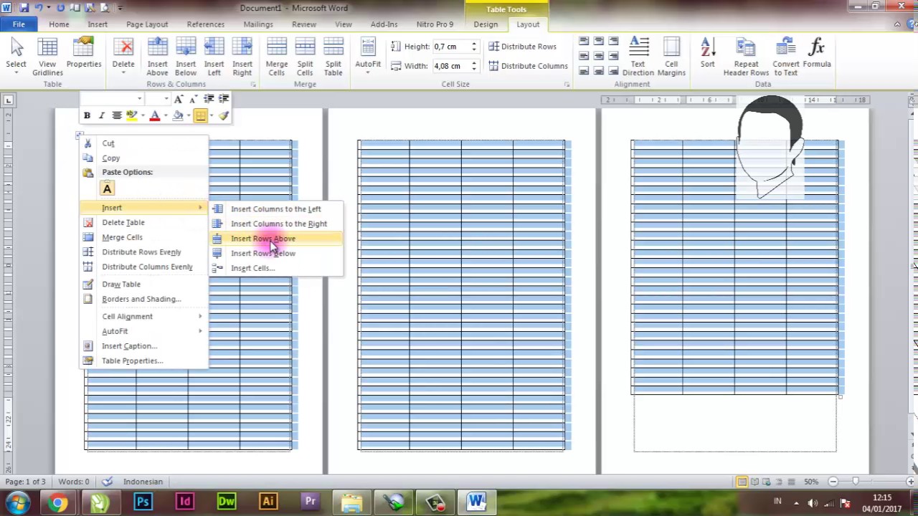Click the Distribute Columns button

tap(529, 66)
